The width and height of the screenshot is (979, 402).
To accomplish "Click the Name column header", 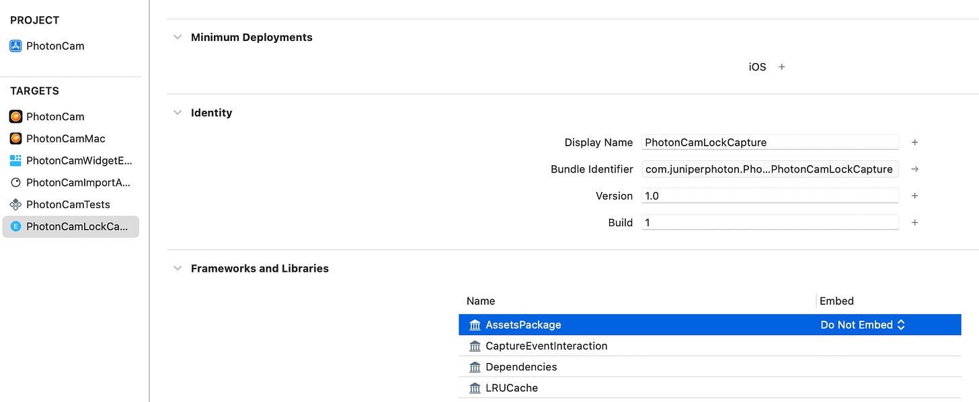I will point(481,301).
